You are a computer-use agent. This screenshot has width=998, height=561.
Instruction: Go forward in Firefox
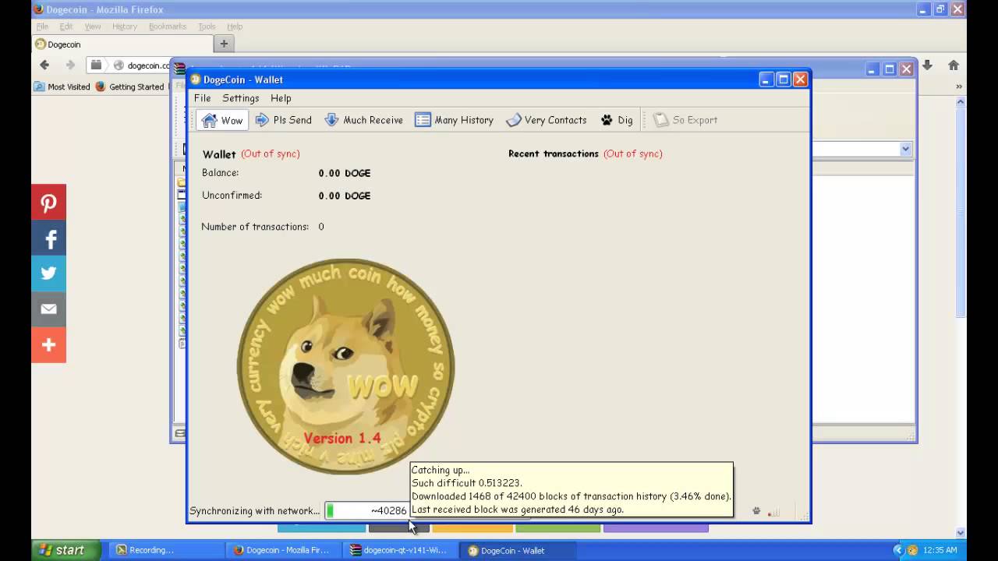(70, 65)
